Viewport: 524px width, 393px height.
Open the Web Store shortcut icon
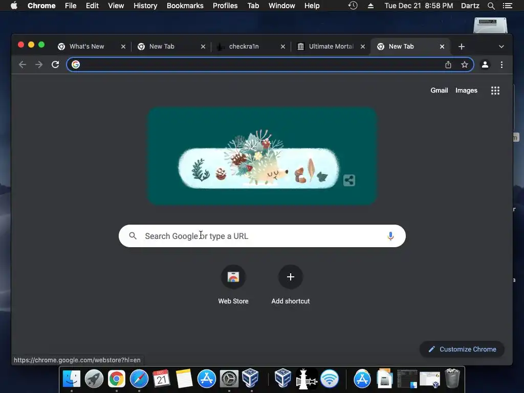[x=233, y=277]
